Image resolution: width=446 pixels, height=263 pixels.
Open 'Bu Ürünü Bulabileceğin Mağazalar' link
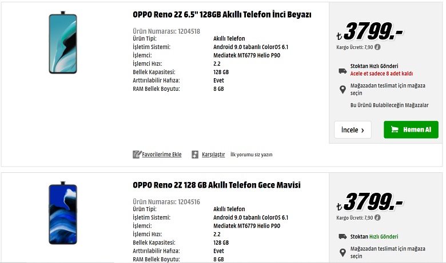[x=389, y=105]
